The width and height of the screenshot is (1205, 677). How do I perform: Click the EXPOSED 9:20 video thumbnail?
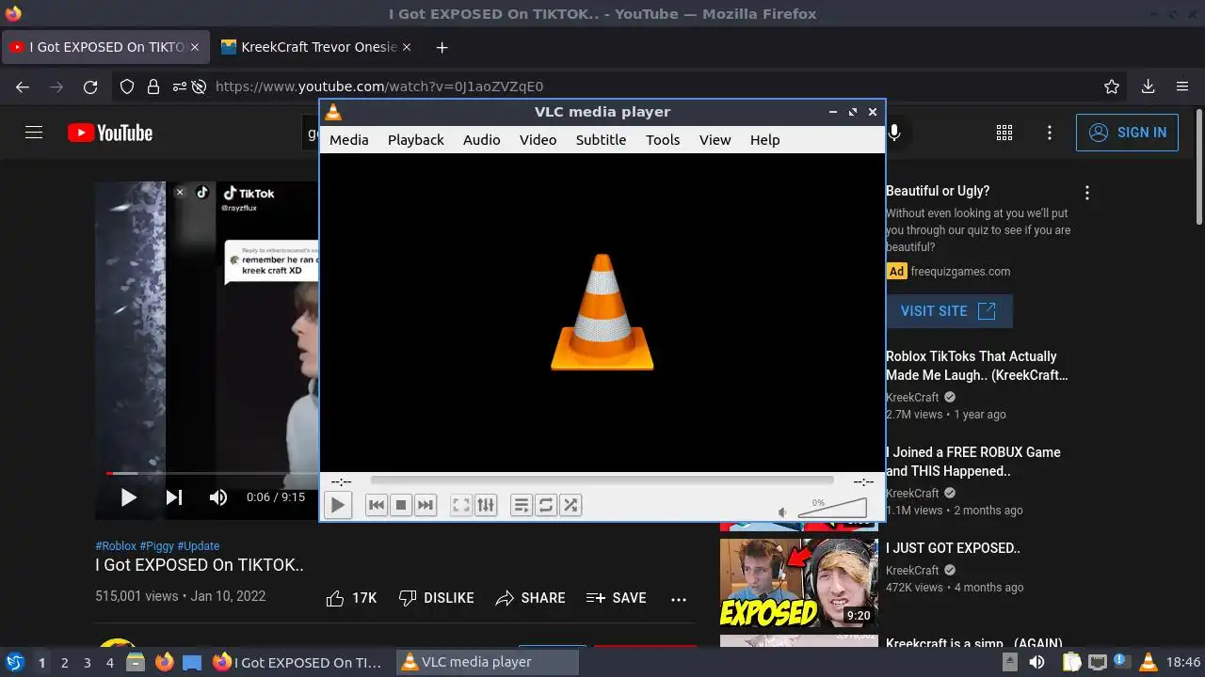tap(799, 582)
